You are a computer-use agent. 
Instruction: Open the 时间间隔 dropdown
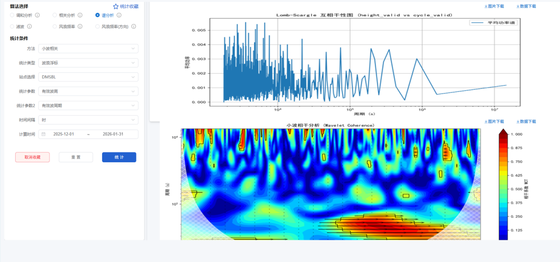(88, 120)
